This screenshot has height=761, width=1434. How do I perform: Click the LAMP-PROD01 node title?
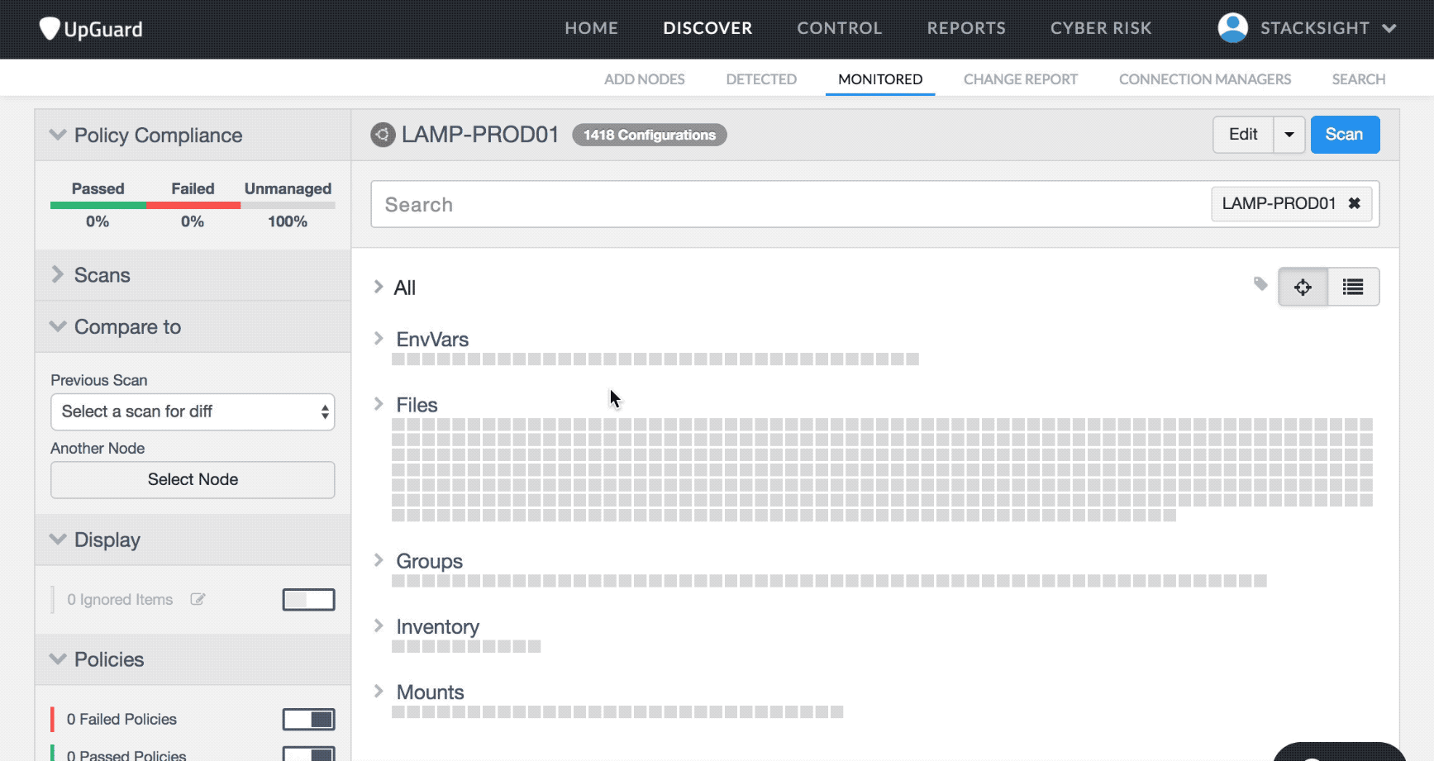(x=480, y=135)
